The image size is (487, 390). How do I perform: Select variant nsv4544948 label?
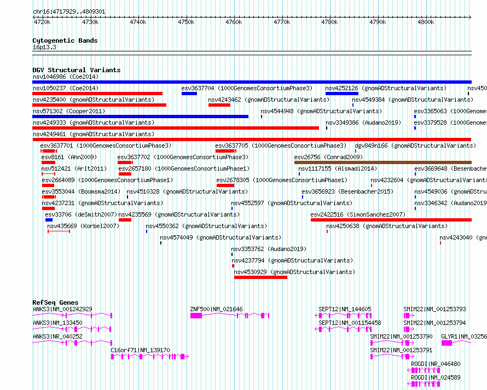click(x=321, y=111)
